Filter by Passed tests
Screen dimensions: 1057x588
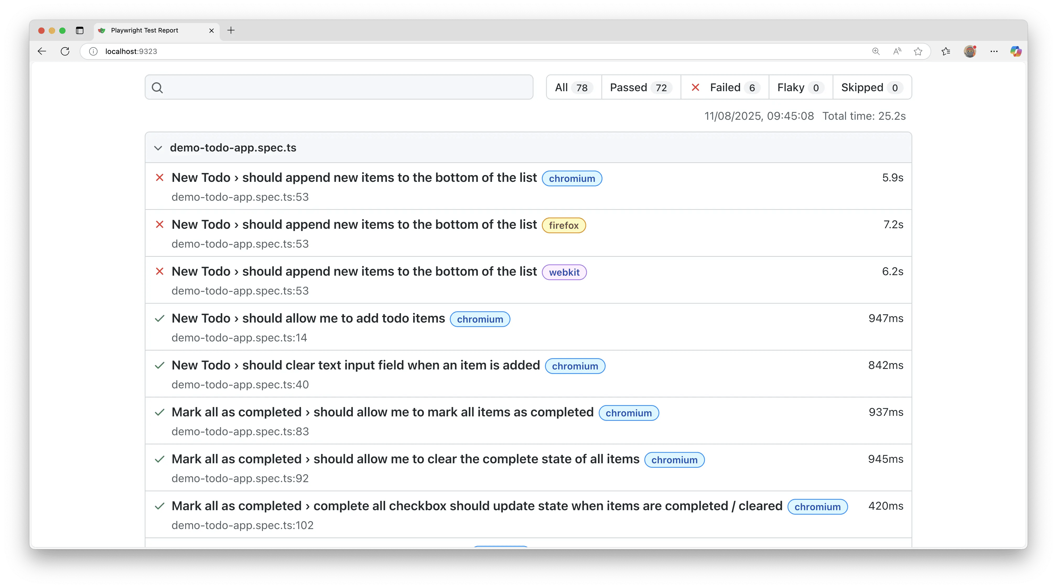pyautogui.click(x=640, y=87)
